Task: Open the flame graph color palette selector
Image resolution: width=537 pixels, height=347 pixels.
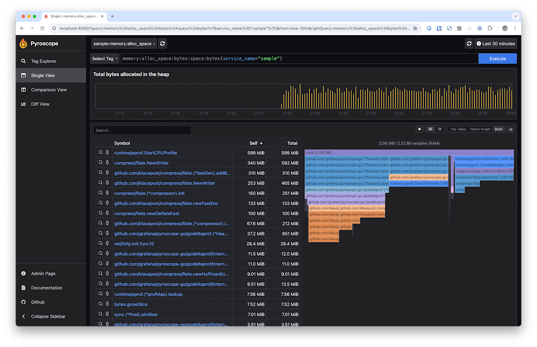Action: coord(419,129)
